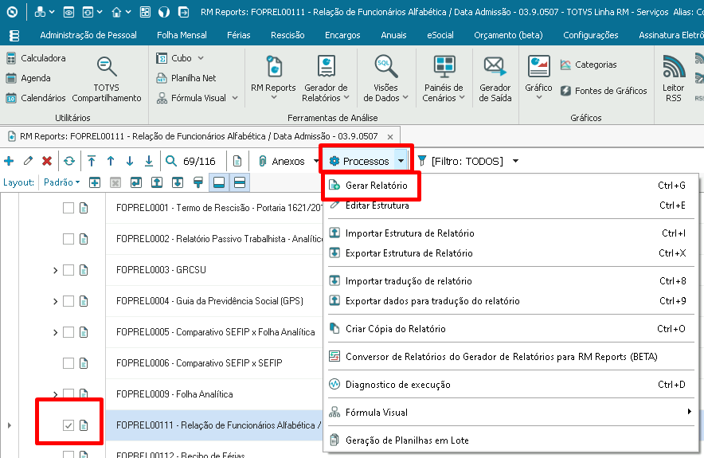Viewport: 704px width, 458px height.
Task: Launch TOTVS Compartilhamento
Action: (x=107, y=80)
